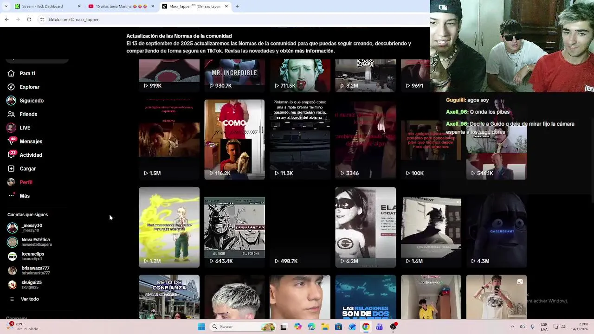Open Microsoft Teams from the taskbar
Image resolution: width=594 pixels, height=334 pixels.
click(x=379, y=327)
